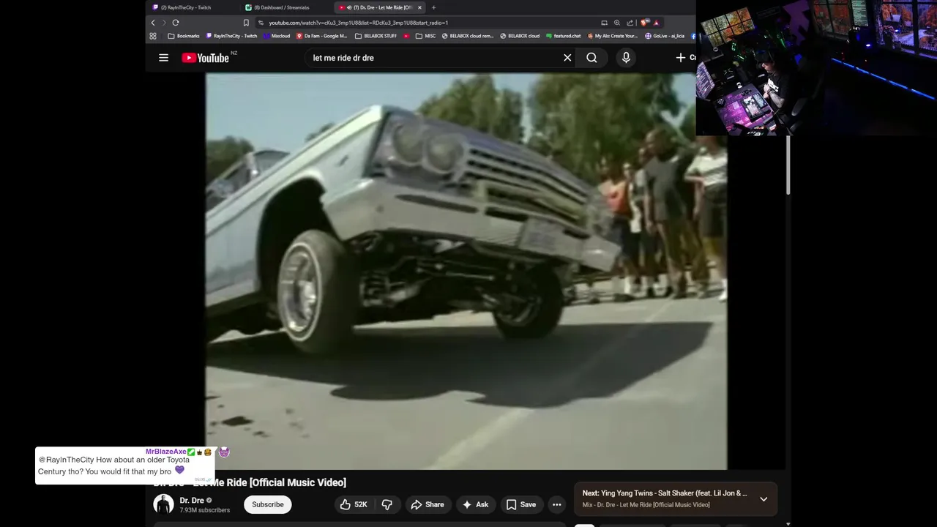Viewport: 937px width, 527px height.
Task: Open the Mixcloud bookmark
Action: [x=277, y=36]
